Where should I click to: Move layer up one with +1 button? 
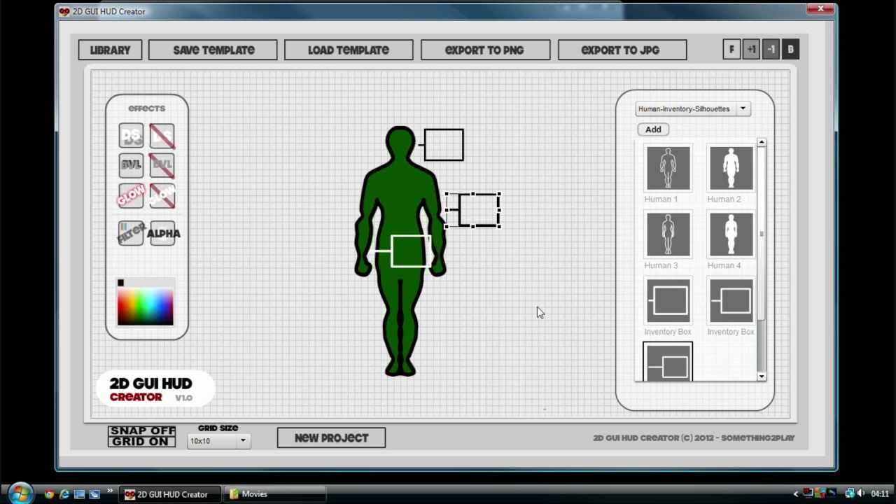pyautogui.click(x=751, y=49)
